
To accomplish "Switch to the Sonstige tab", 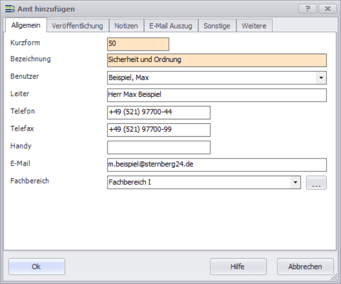I will click(217, 26).
